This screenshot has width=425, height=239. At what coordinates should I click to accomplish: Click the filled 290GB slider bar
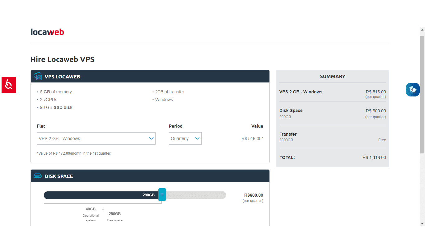[101, 195]
